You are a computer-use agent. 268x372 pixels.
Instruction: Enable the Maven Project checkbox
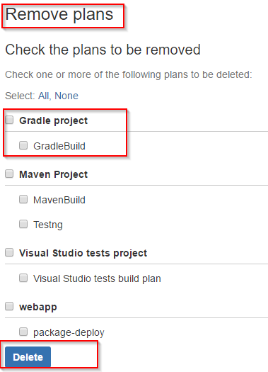(x=9, y=174)
